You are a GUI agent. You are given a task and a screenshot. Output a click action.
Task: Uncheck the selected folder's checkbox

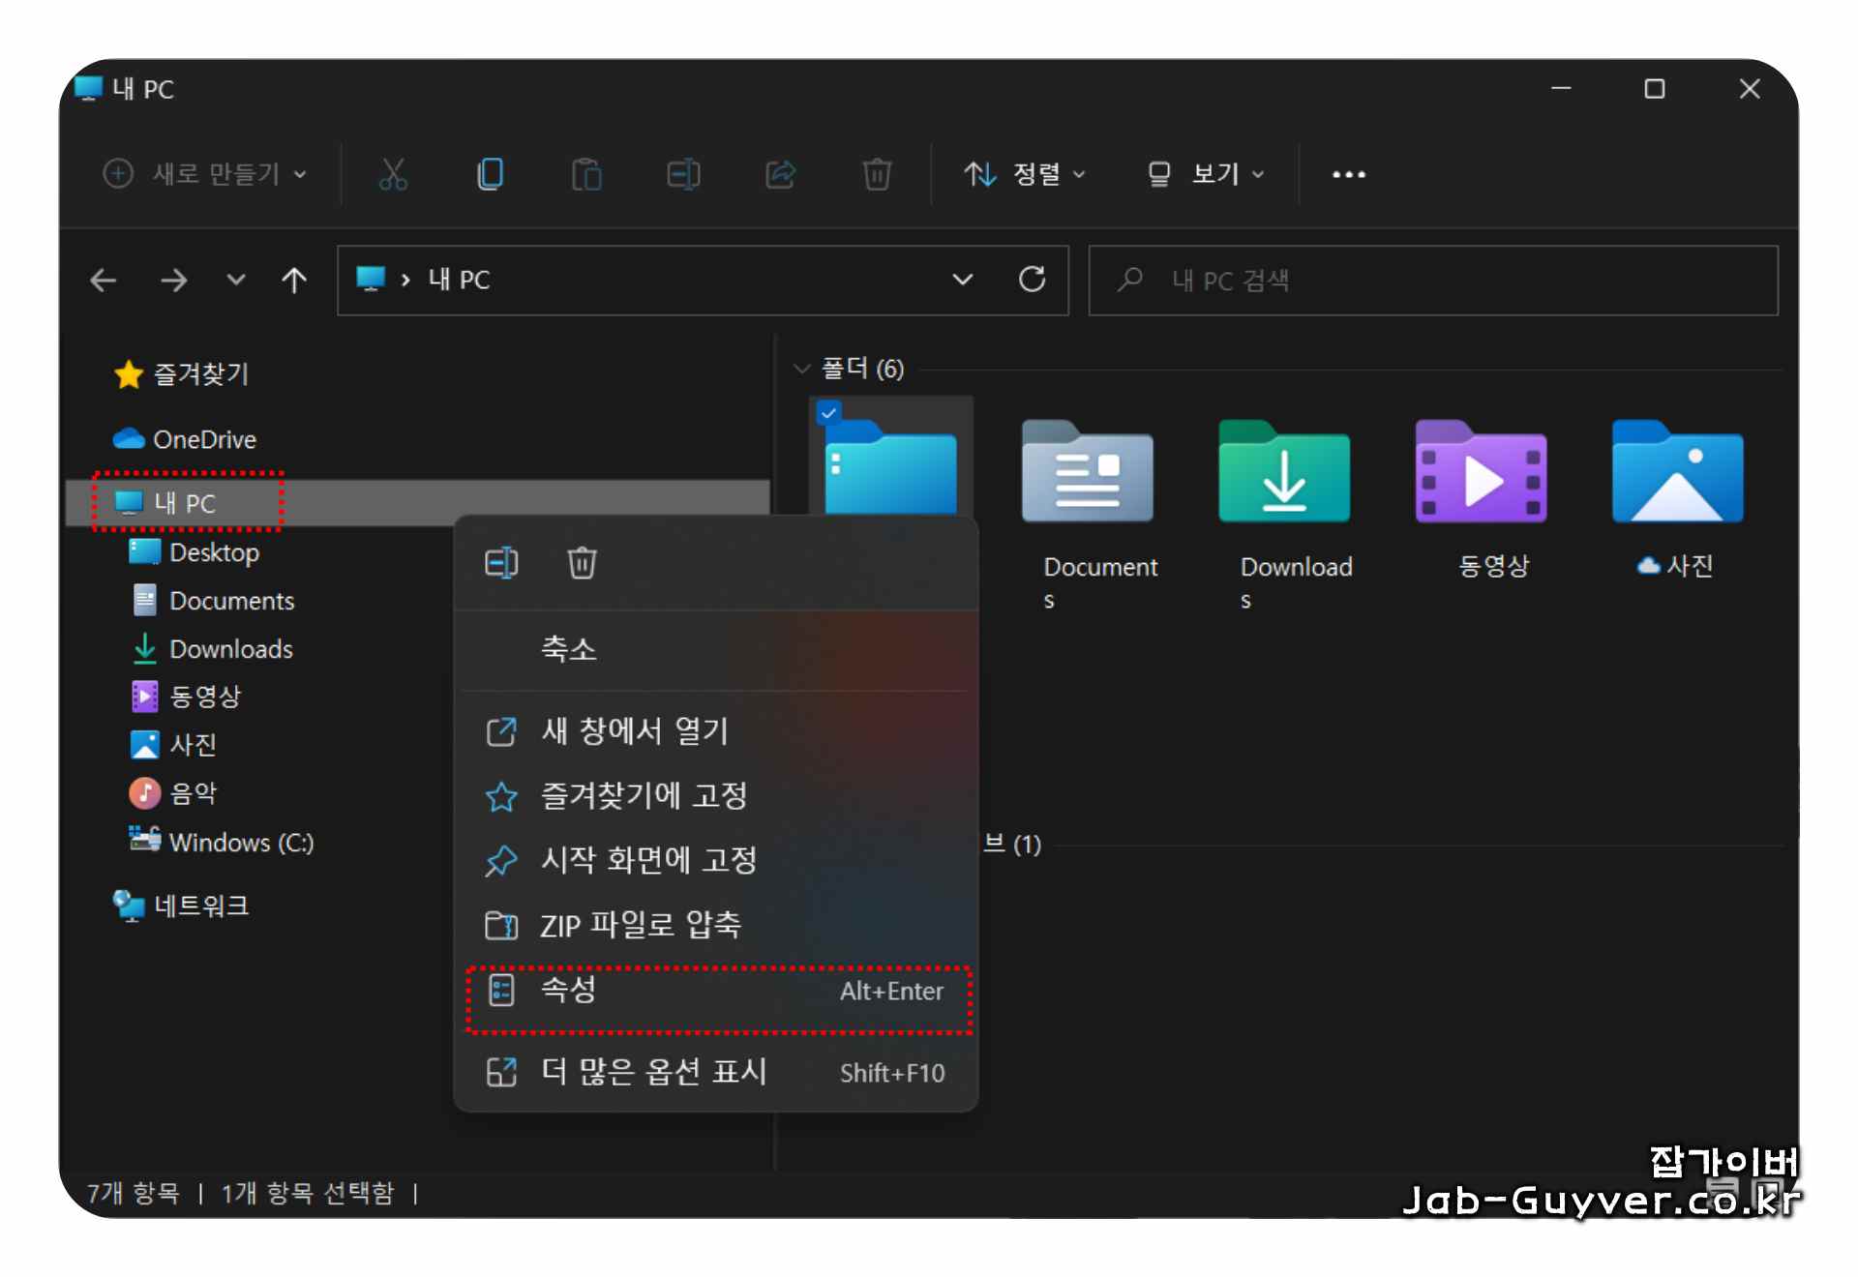pos(828,412)
